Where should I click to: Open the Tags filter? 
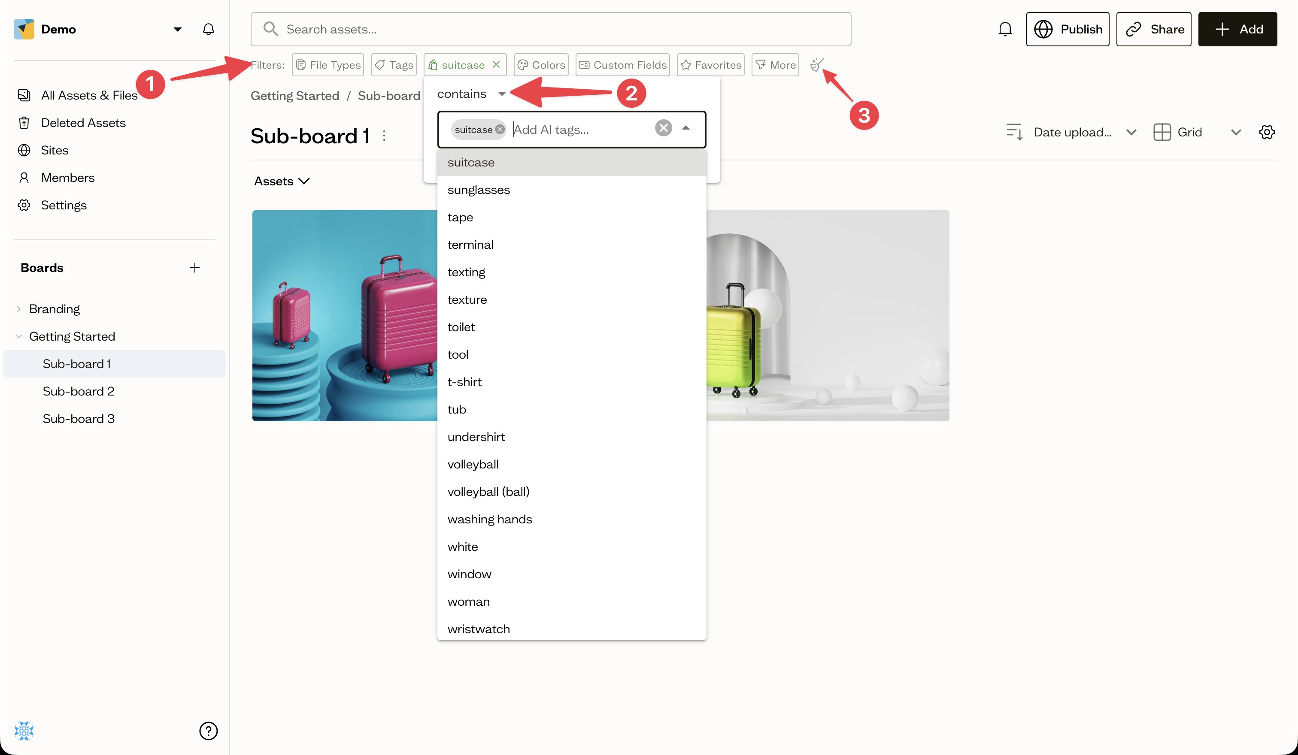tap(394, 65)
